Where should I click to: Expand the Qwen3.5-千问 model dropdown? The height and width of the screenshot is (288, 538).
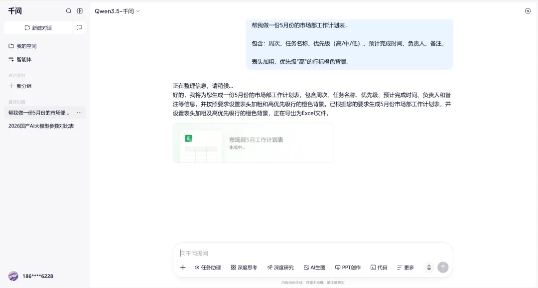click(117, 11)
